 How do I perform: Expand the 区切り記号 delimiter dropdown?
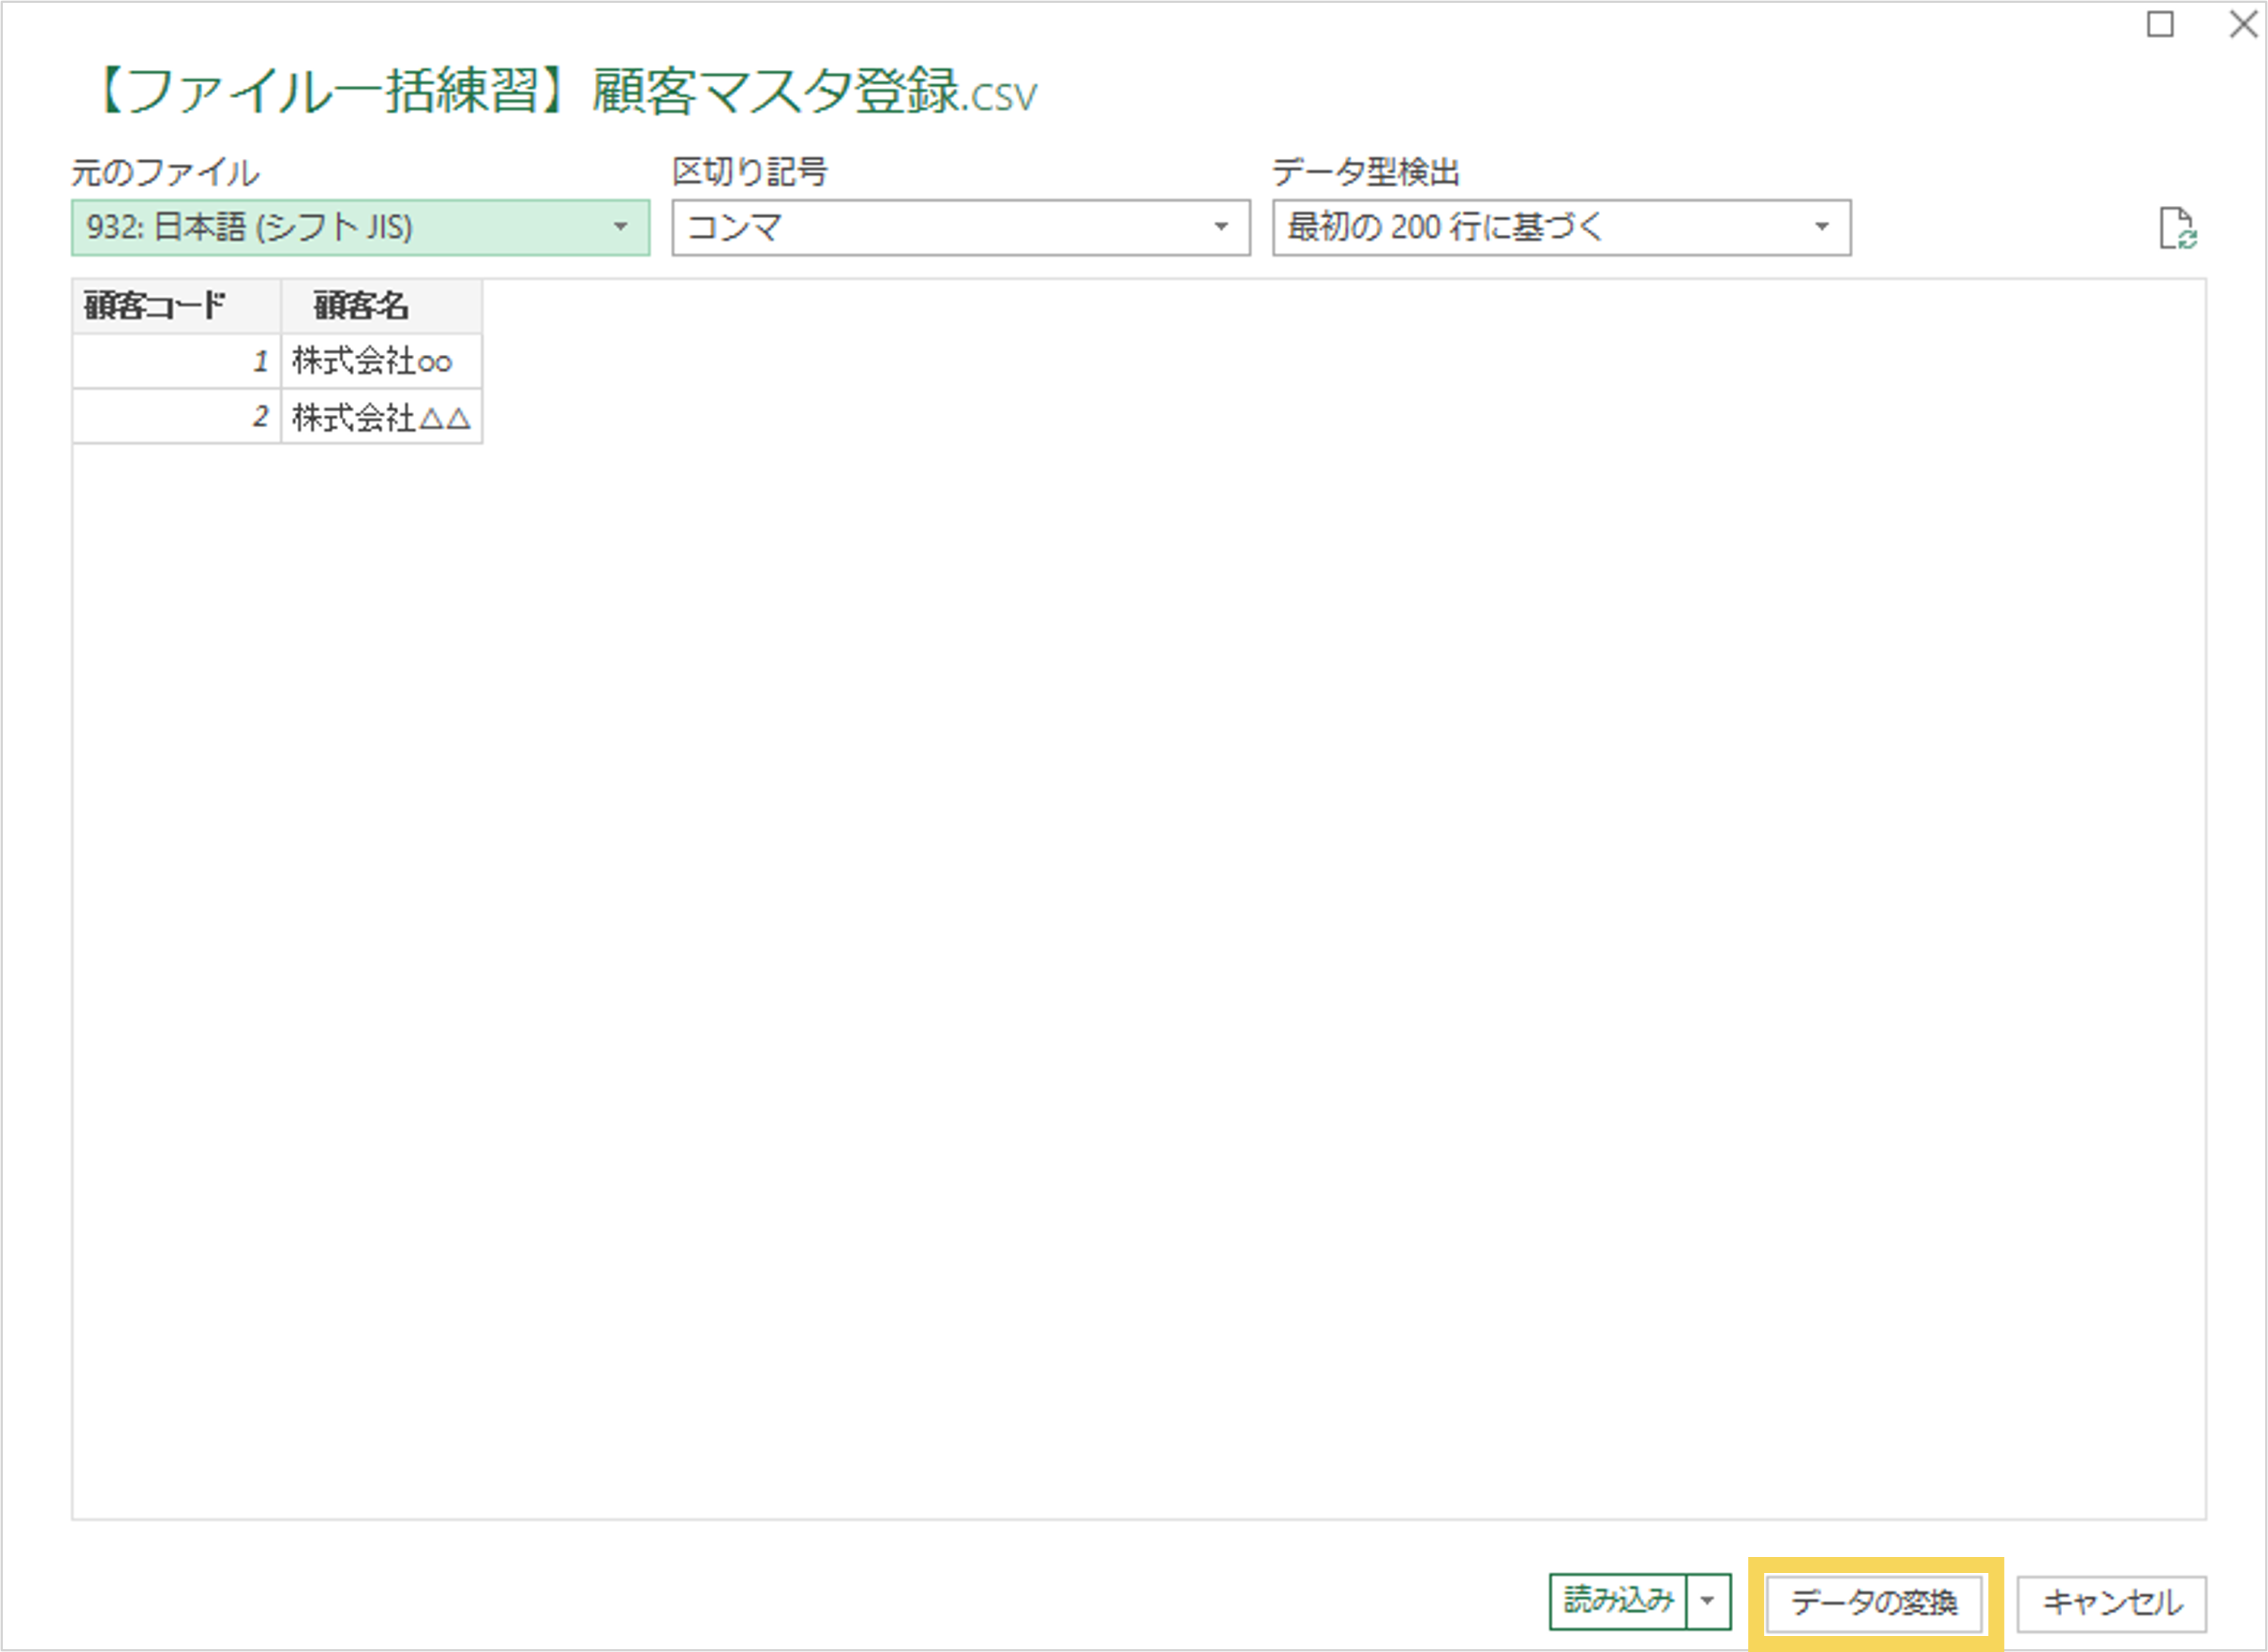[x=1220, y=227]
